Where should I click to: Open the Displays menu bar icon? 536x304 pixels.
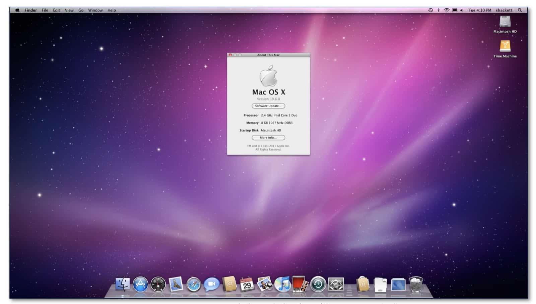pos(455,10)
